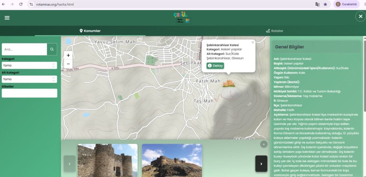Click the Mülkiyet Sahibi line in info panel
The height and width of the screenshot is (177, 366).
pyautogui.click(x=307, y=91)
